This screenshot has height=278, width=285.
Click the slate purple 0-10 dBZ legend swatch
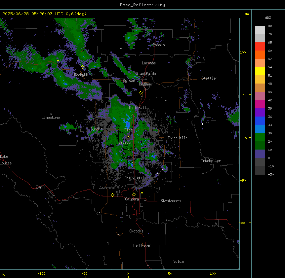click(260, 154)
